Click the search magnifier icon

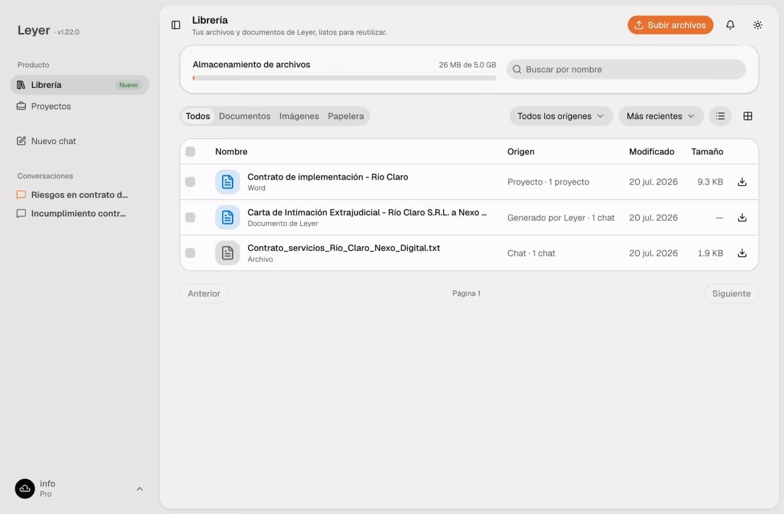click(x=517, y=69)
